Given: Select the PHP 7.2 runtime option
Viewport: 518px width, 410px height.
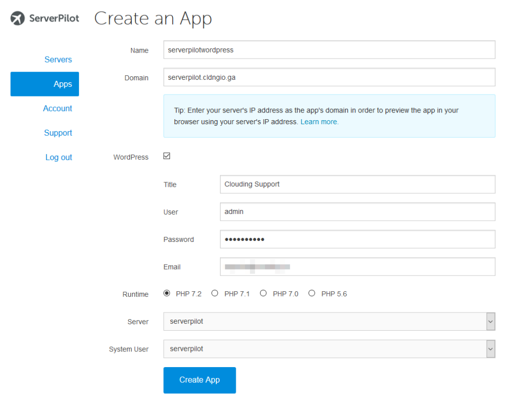Looking at the screenshot, I should 167,293.
